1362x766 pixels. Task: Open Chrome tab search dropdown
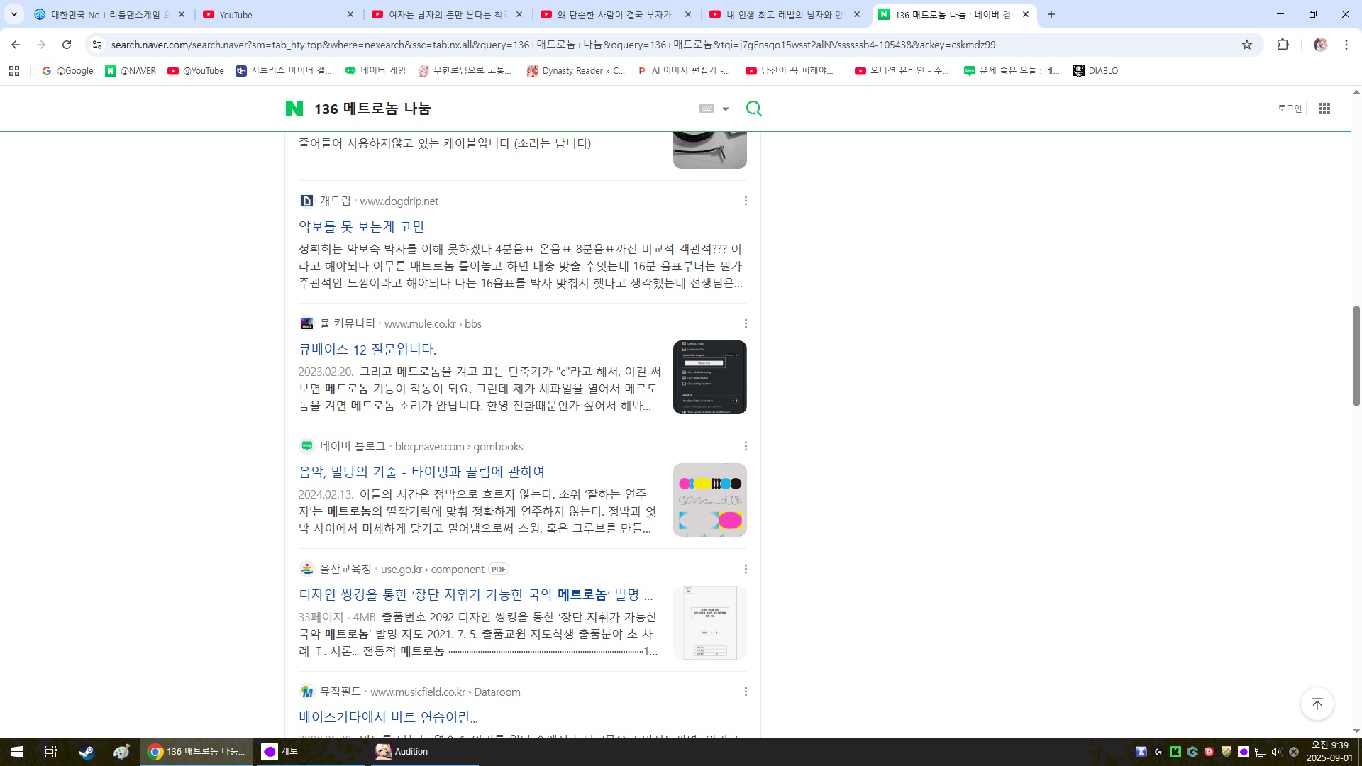(x=13, y=14)
